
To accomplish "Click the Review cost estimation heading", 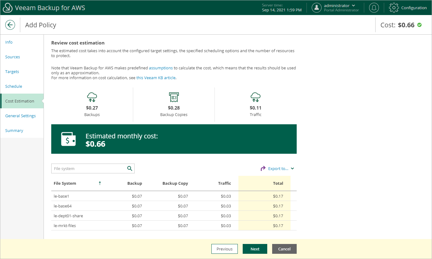I will (x=78, y=43).
